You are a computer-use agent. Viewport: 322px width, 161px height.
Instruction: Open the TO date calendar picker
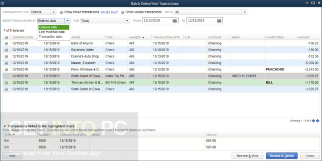point(219,20)
